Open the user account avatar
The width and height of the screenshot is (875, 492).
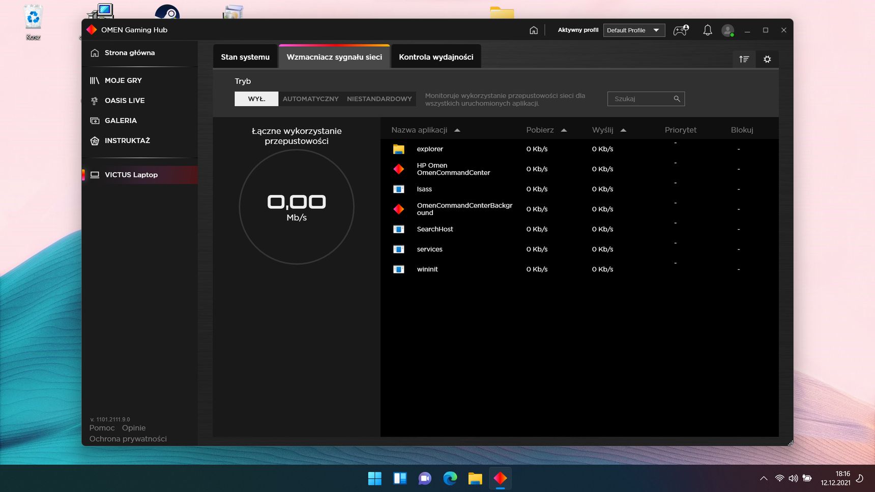728,30
